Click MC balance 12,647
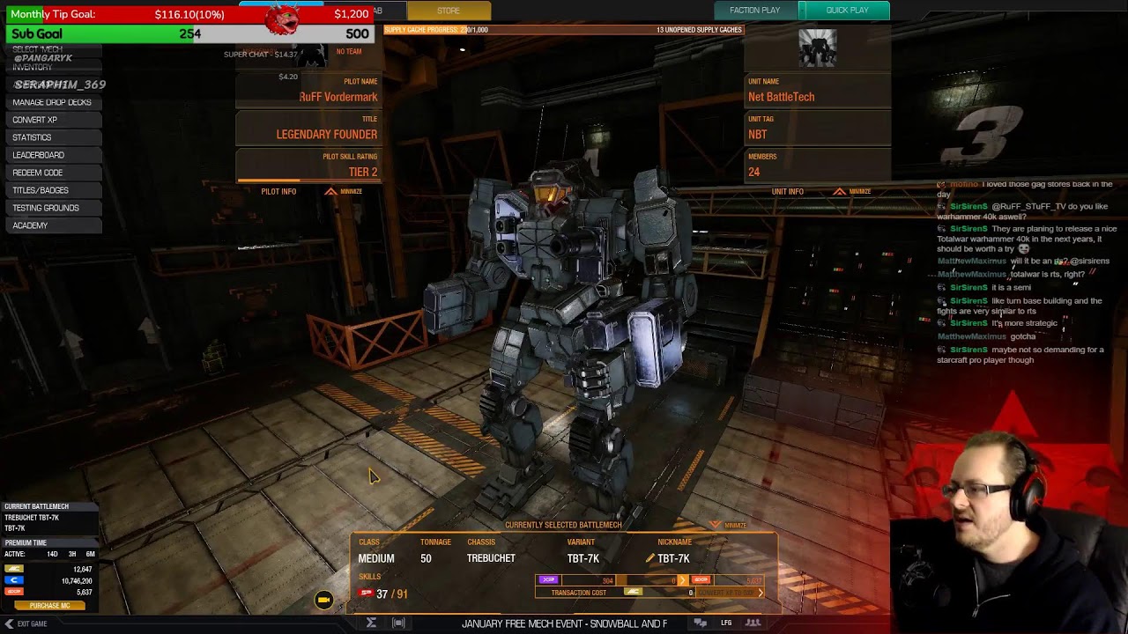Image resolution: width=1128 pixels, height=634 pixels. [82, 570]
